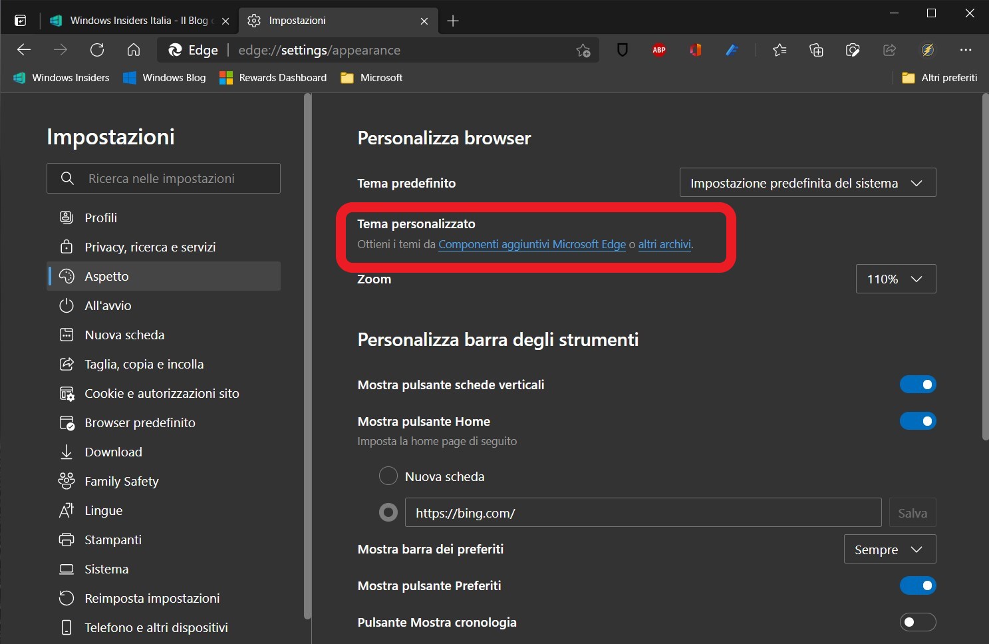Click the vertical tabs icon in title bar
This screenshot has width=989, height=644.
pyautogui.click(x=21, y=21)
